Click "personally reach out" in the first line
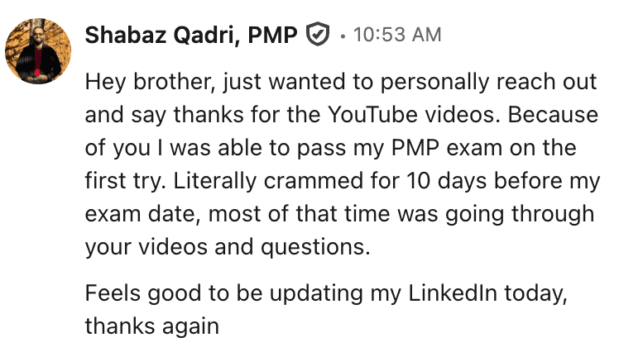This screenshot has width=624, height=347. [489, 83]
